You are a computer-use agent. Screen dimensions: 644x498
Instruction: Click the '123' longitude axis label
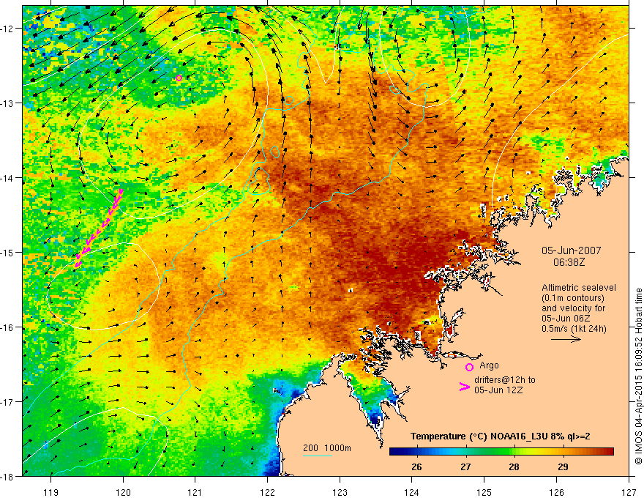point(340,492)
